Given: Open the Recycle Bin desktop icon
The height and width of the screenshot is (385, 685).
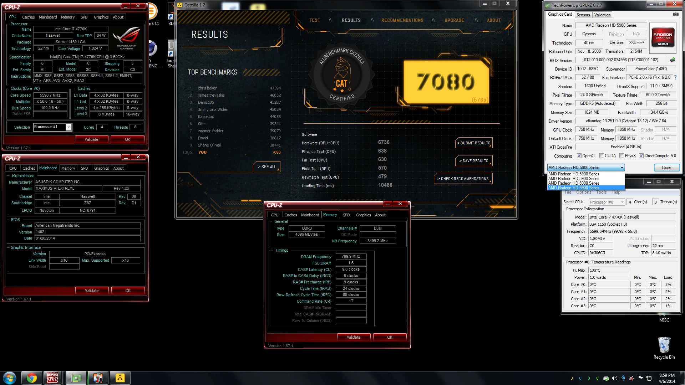Looking at the screenshot, I should tap(664, 348).
